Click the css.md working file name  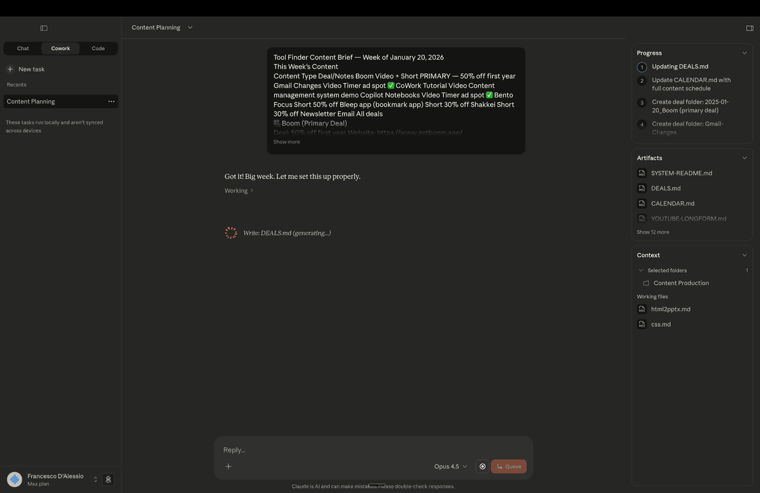[661, 324]
